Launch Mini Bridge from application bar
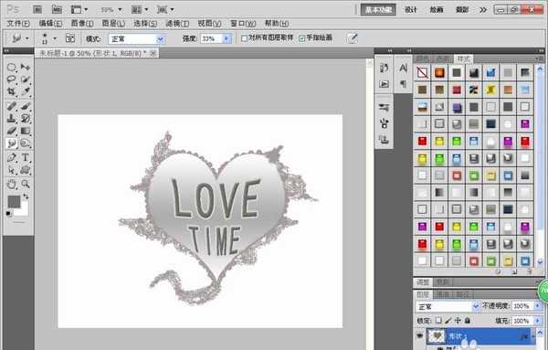Image resolution: width=548 pixels, height=350 pixels. pyautogui.click(x=57, y=9)
